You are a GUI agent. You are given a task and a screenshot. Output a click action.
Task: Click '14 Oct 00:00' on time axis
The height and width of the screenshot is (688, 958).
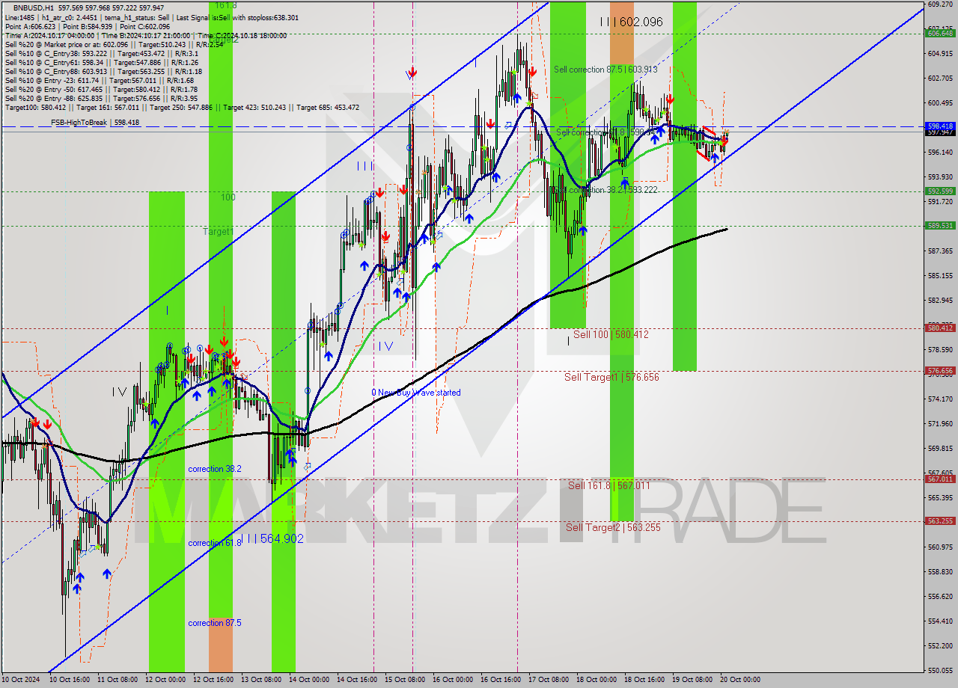point(308,680)
